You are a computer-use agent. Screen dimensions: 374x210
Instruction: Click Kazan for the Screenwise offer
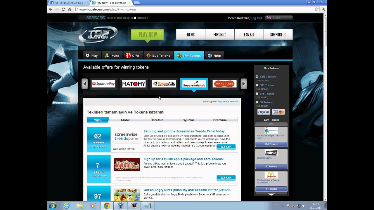(226, 147)
